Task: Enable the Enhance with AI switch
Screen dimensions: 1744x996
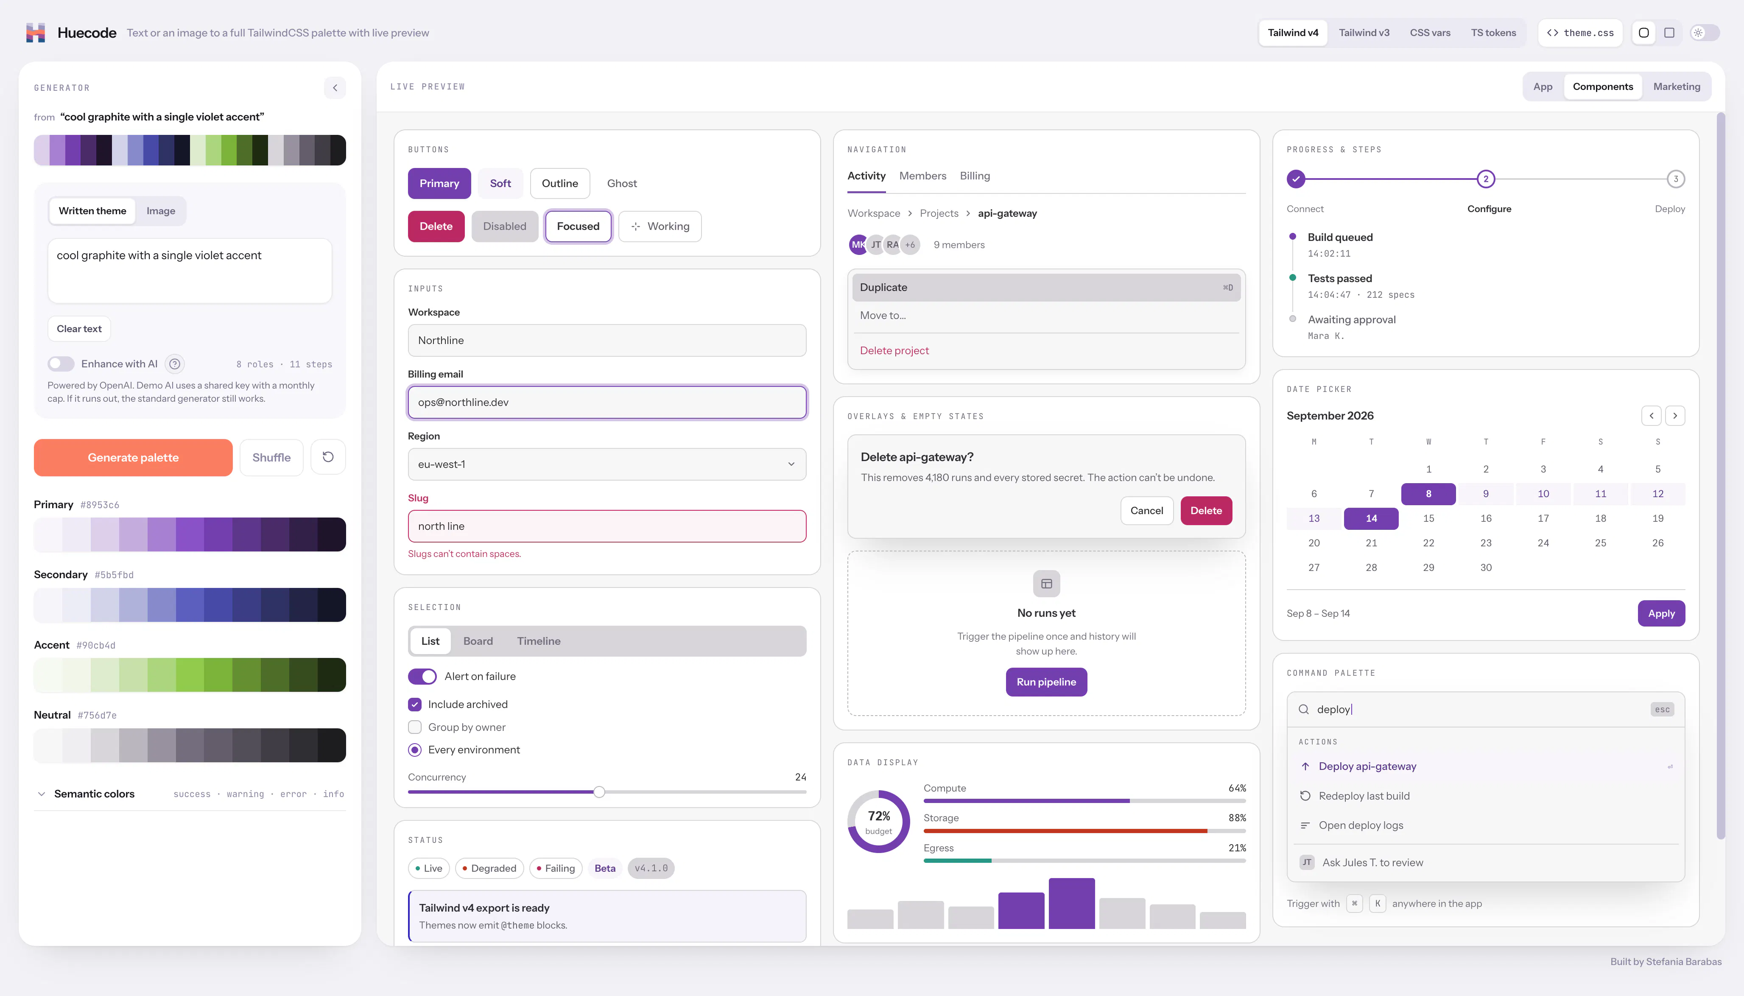Action: (61, 364)
